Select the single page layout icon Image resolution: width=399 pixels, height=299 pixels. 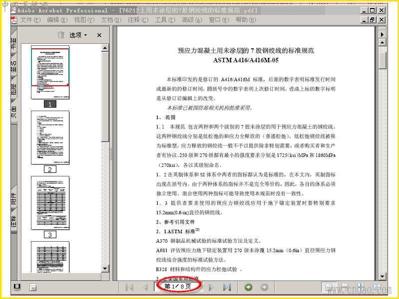[329, 288]
